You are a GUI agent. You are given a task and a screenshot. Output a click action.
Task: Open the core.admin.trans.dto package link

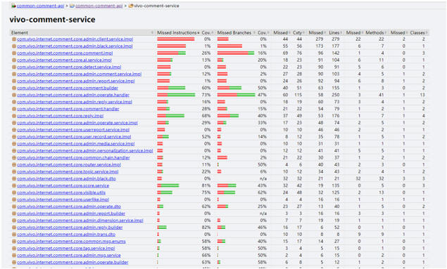pos(66,235)
